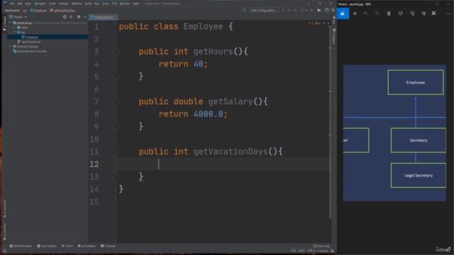Open the Build menu

coord(88,4)
